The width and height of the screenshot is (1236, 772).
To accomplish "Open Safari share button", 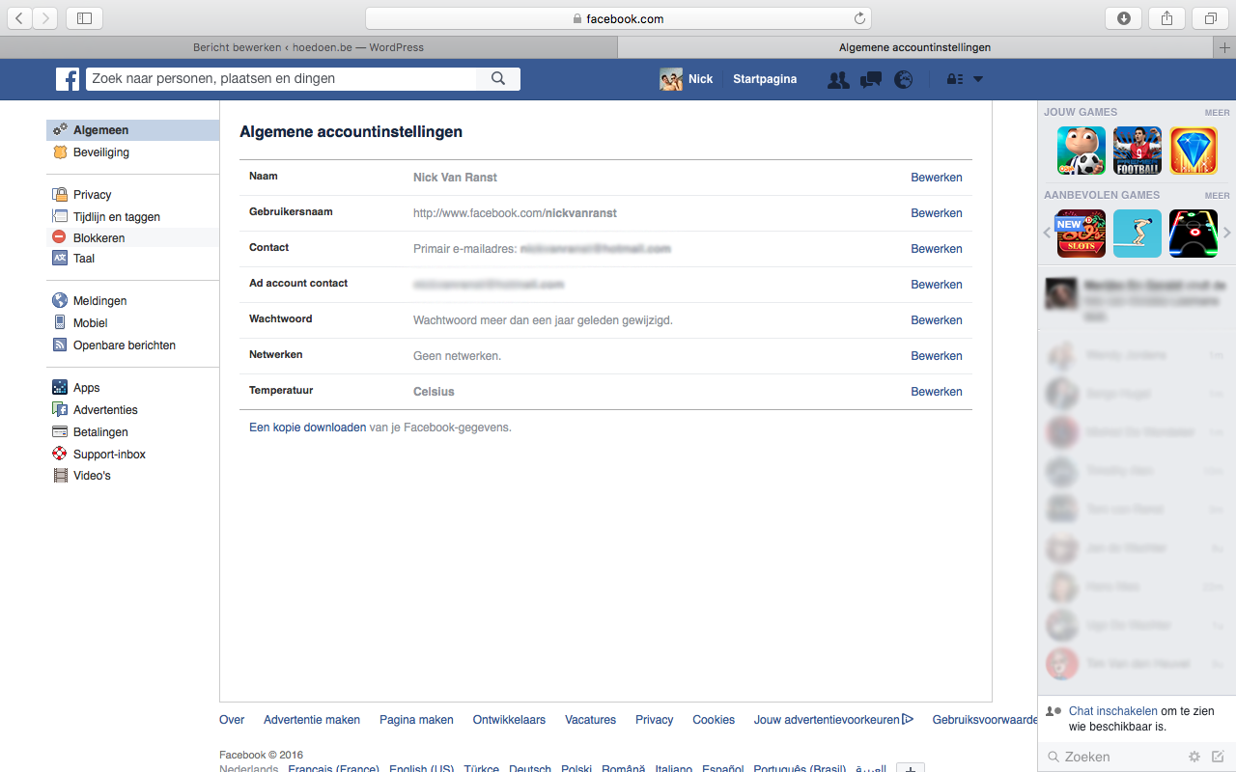I will [x=1166, y=18].
